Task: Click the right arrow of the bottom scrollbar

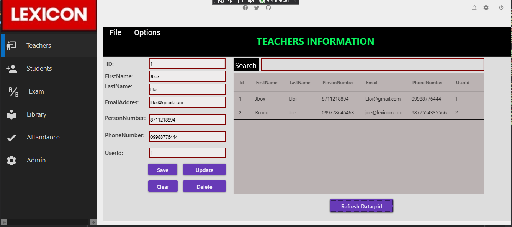Action: click(x=93, y=222)
